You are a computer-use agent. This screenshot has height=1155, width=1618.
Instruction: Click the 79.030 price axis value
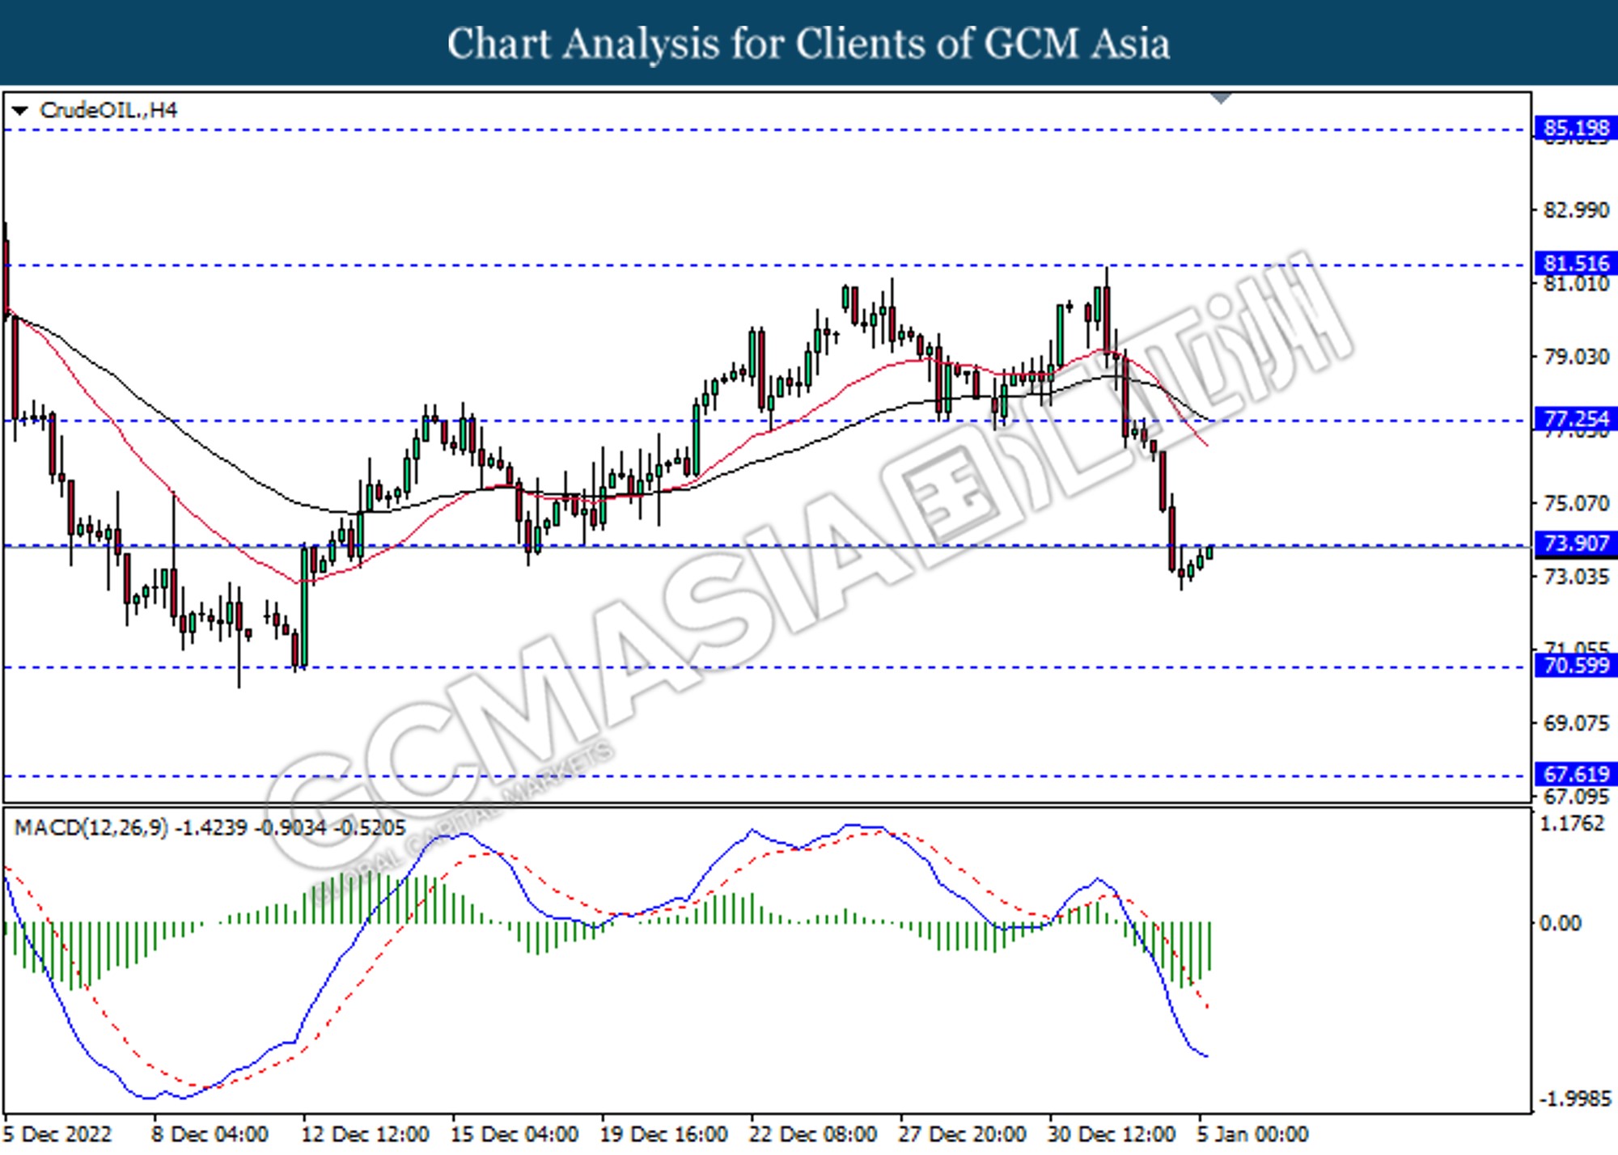(x=1576, y=357)
